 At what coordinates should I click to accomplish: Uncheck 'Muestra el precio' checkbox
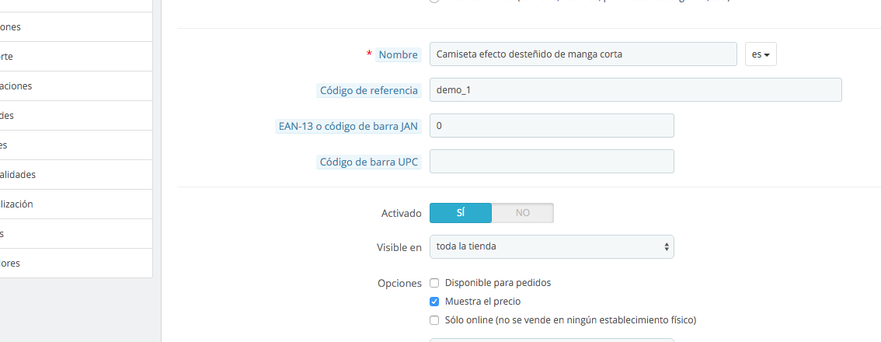tap(434, 302)
